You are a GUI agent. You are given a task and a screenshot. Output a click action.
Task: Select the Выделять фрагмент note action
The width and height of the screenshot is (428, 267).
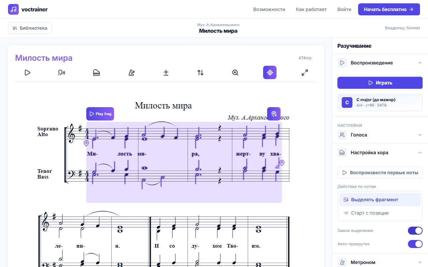(x=380, y=200)
